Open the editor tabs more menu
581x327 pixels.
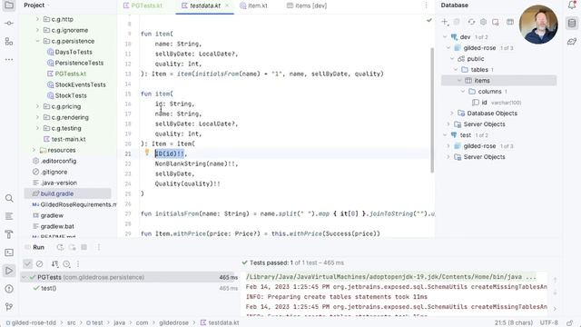tap(426, 5)
